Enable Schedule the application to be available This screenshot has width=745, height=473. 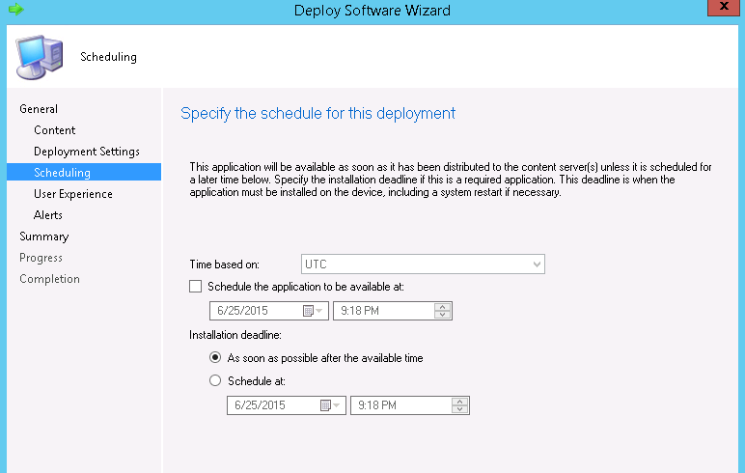197,286
